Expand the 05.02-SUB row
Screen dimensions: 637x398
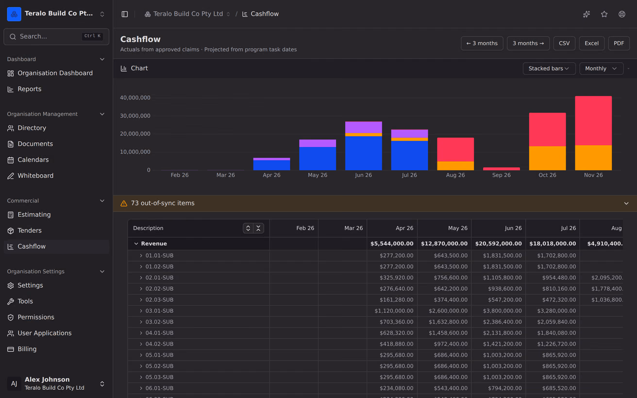tap(141, 366)
